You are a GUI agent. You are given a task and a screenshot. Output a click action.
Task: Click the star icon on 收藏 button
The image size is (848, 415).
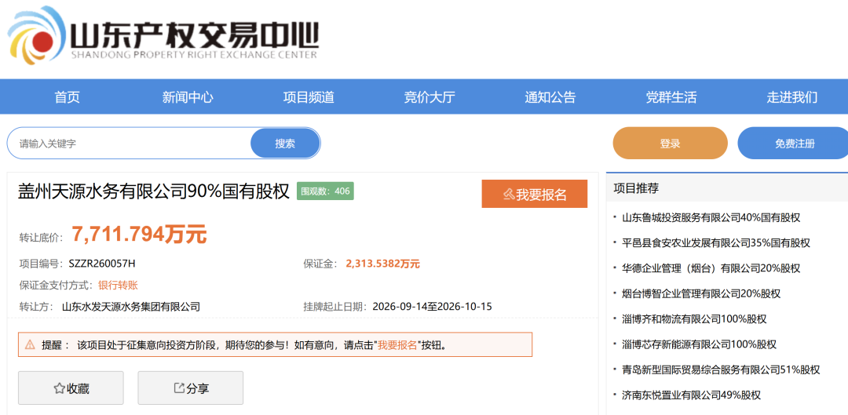point(59,388)
